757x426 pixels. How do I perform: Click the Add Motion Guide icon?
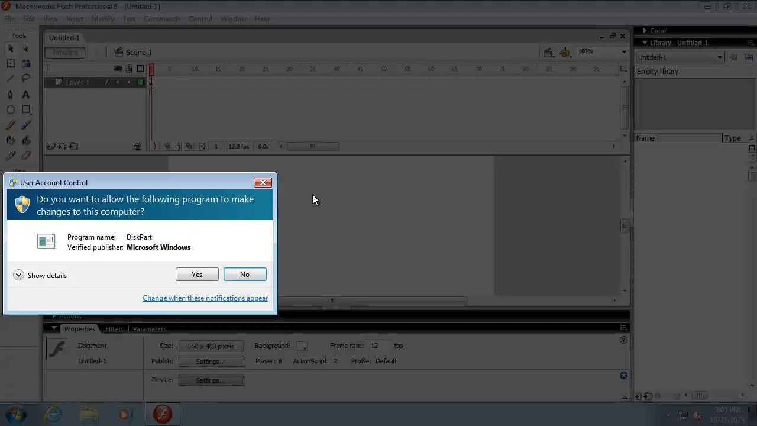click(x=62, y=146)
